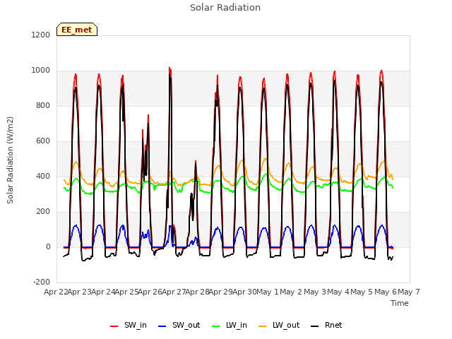Image resolution: width=452 pixels, height=339 pixels.
Task: Click the May 7 x-axis label
Action: click(x=409, y=292)
